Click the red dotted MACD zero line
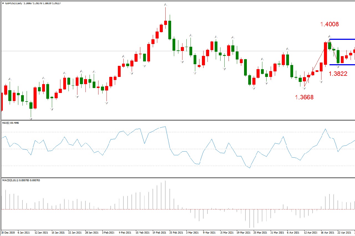The height and width of the screenshot is (236, 355). [111, 209]
